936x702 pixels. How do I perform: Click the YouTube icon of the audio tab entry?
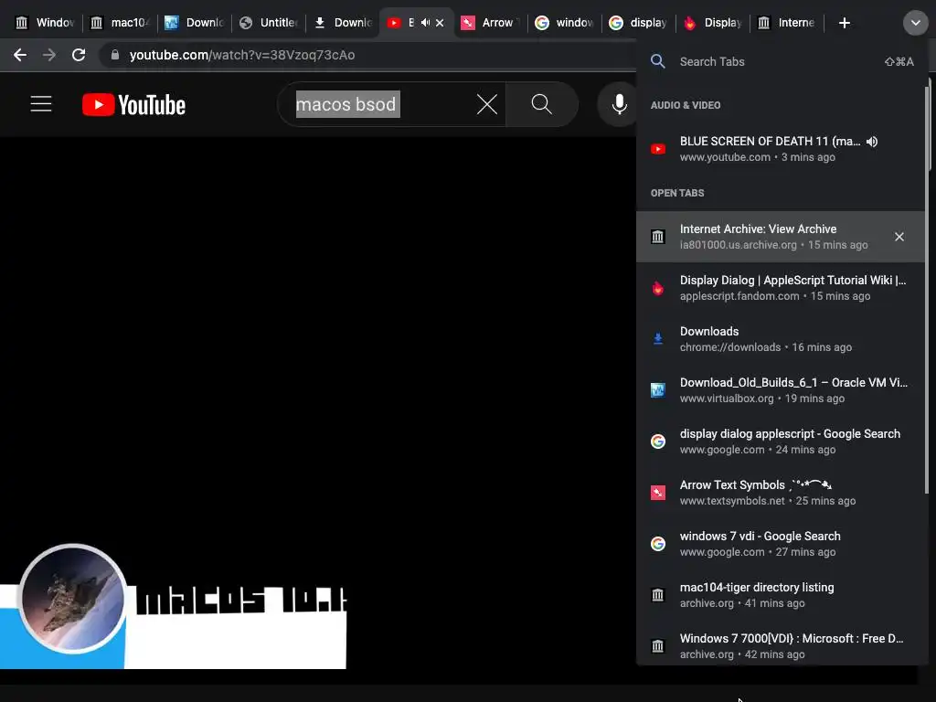point(658,149)
